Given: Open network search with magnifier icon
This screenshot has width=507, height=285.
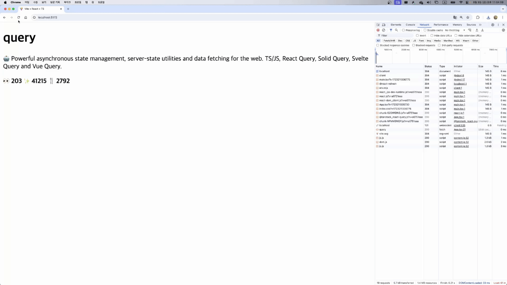Looking at the screenshot, I should 396,30.
